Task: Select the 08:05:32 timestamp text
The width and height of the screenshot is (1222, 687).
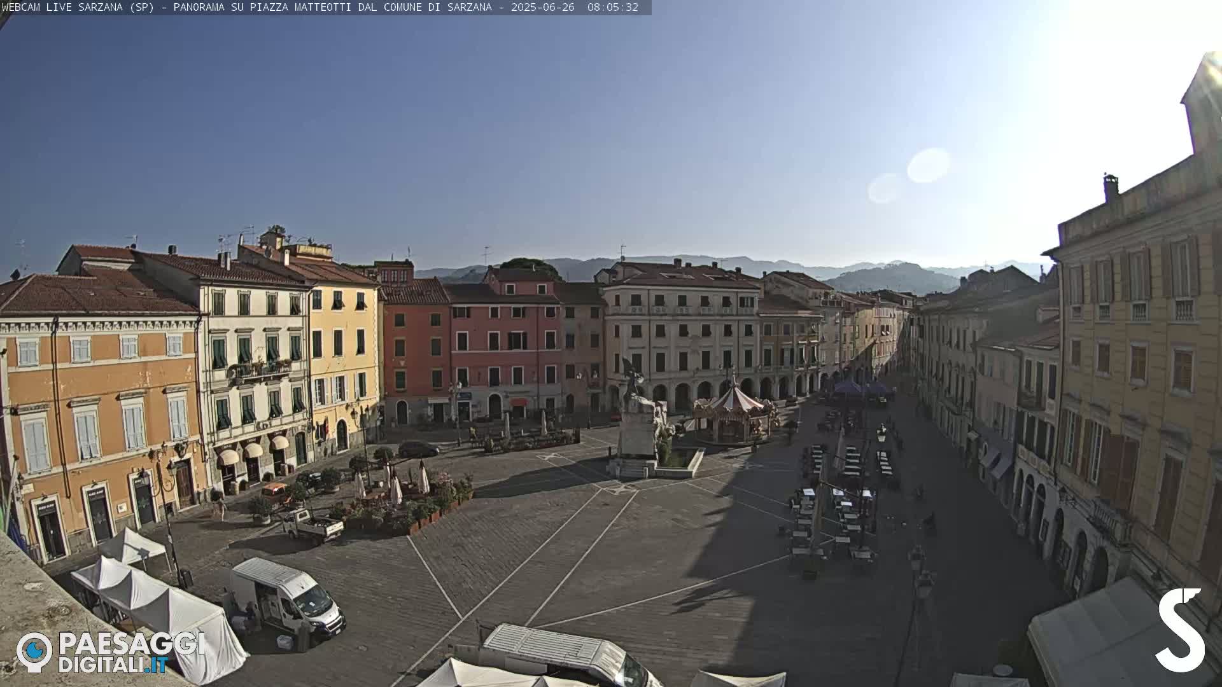Action: pos(612,7)
